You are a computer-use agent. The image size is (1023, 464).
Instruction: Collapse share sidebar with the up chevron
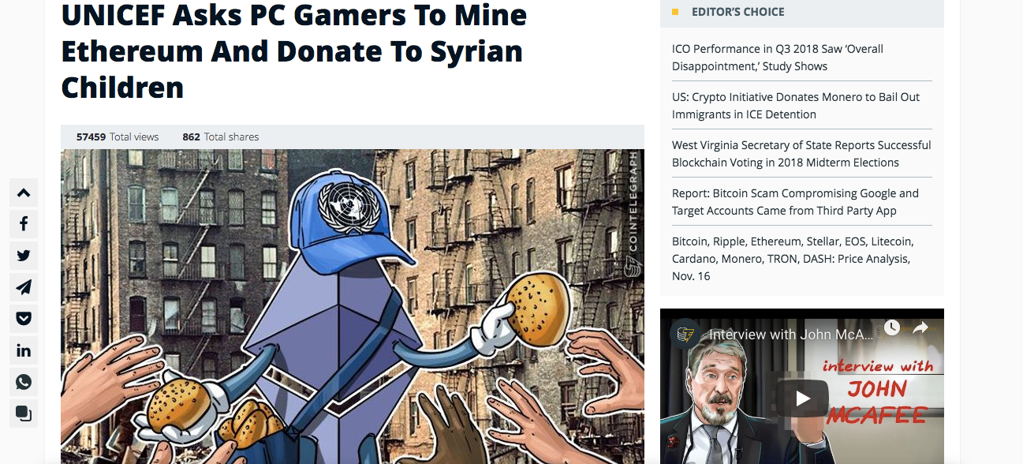click(x=24, y=193)
